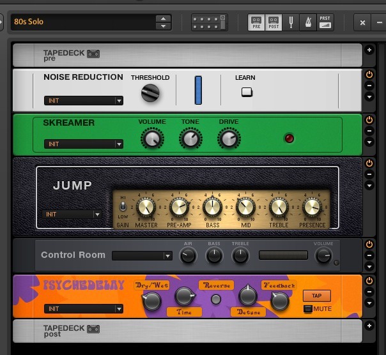Screen dimensions: 386x355
Task: Click the Psychedelay Feedback knob
Action: coord(280,301)
